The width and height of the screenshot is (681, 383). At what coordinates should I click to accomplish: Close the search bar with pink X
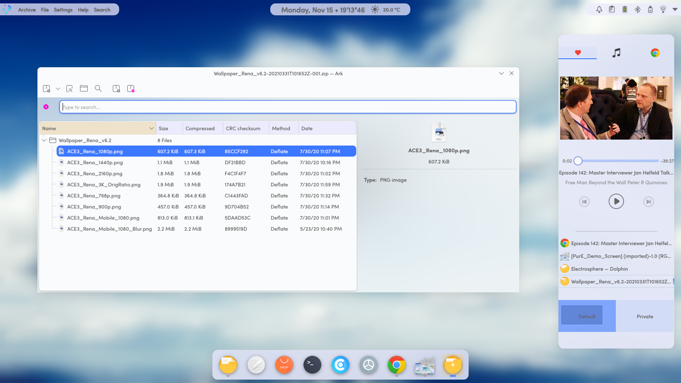tap(46, 107)
